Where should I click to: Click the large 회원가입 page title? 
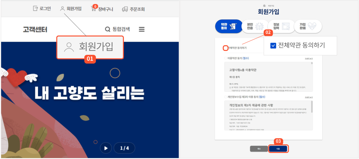click(x=269, y=12)
